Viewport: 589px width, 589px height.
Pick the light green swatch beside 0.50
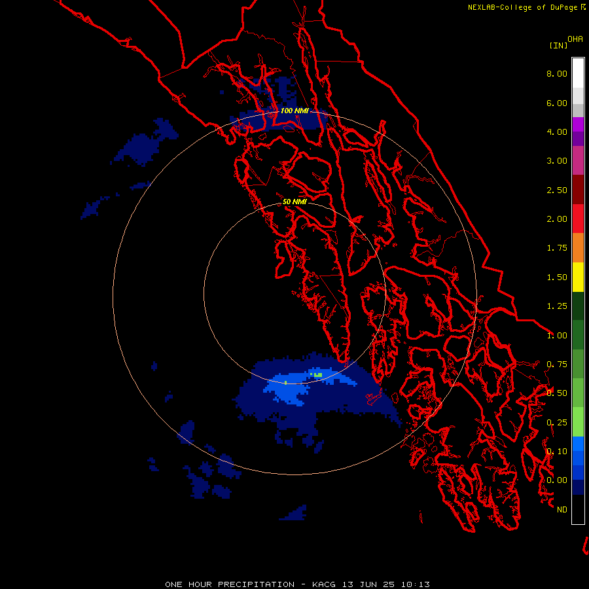click(578, 393)
